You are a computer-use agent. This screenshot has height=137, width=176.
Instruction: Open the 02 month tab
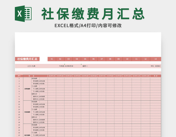[60, 59]
